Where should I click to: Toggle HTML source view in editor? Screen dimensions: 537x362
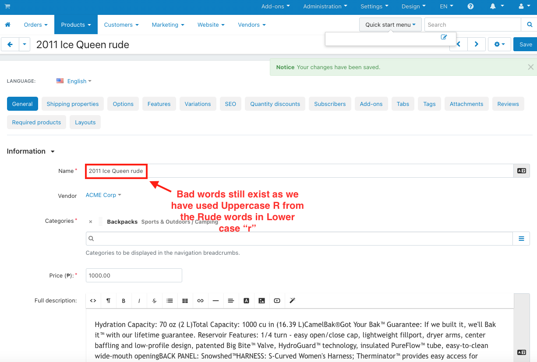point(93,301)
